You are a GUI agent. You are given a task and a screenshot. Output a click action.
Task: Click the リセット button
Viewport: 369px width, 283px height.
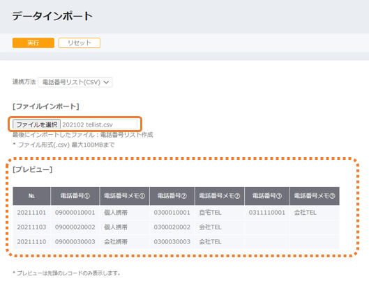click(x=80, y=43)
